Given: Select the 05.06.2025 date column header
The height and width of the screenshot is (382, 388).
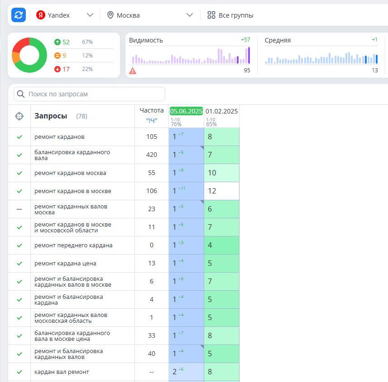Looking at the screenshot, I should pyautogui.click(x=187, y=111).
